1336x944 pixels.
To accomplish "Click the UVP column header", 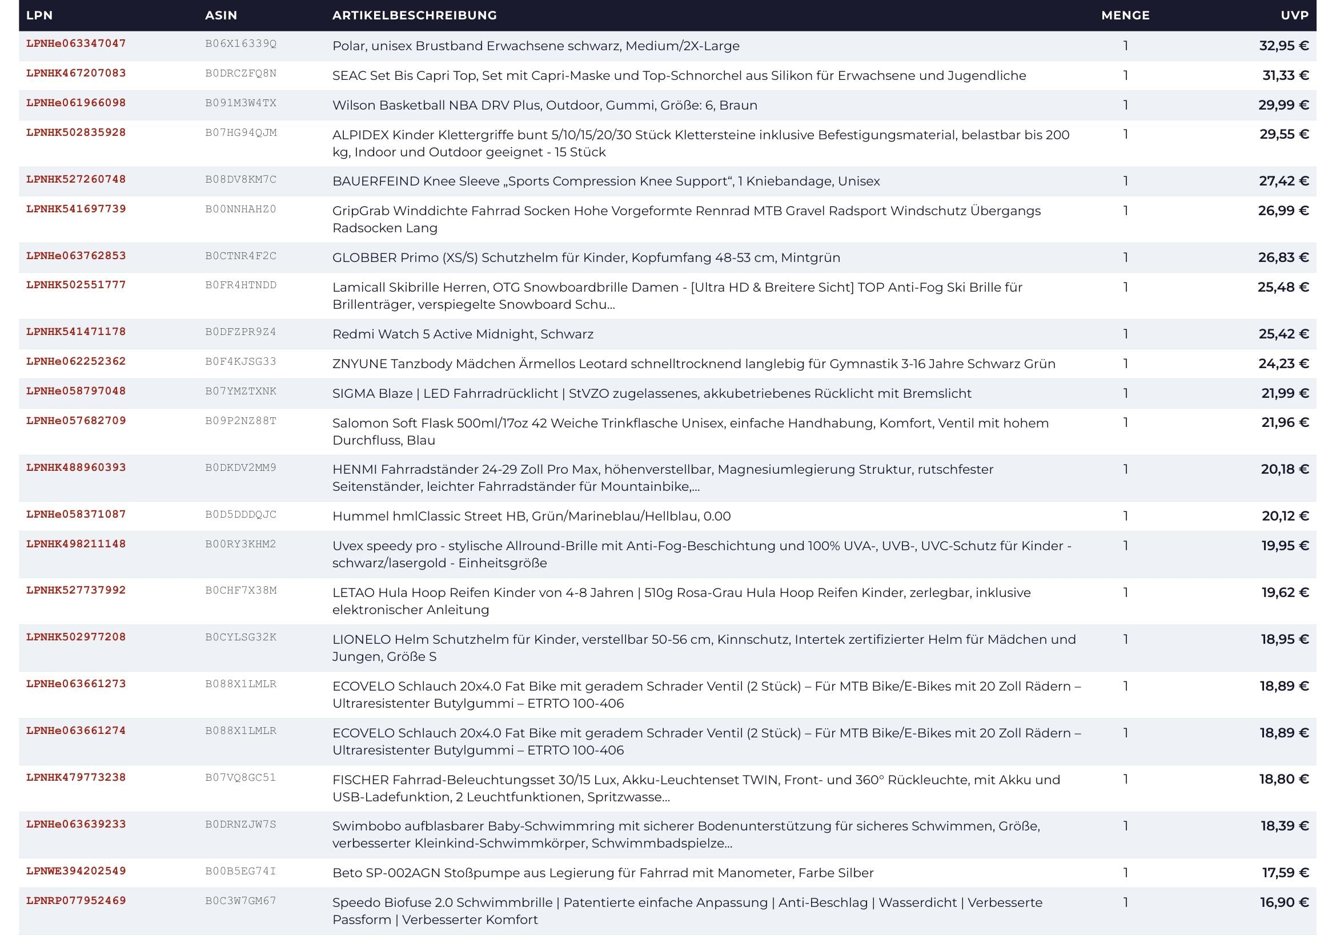I will (x=1295, y=15).
